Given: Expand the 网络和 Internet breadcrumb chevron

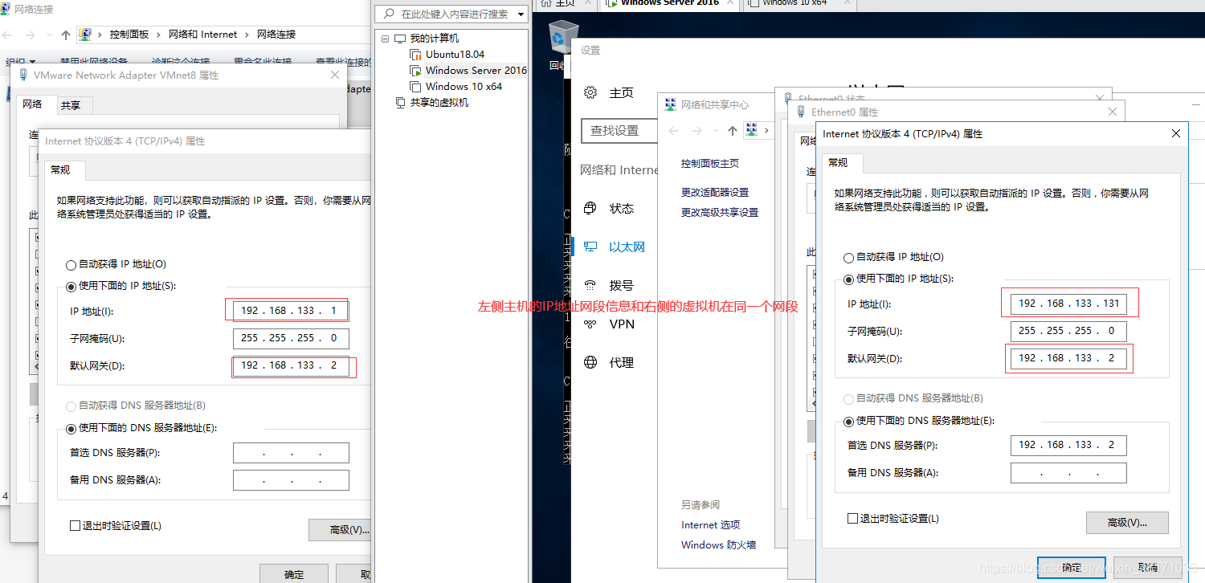Looking at the screenshot, I should 247,35.
